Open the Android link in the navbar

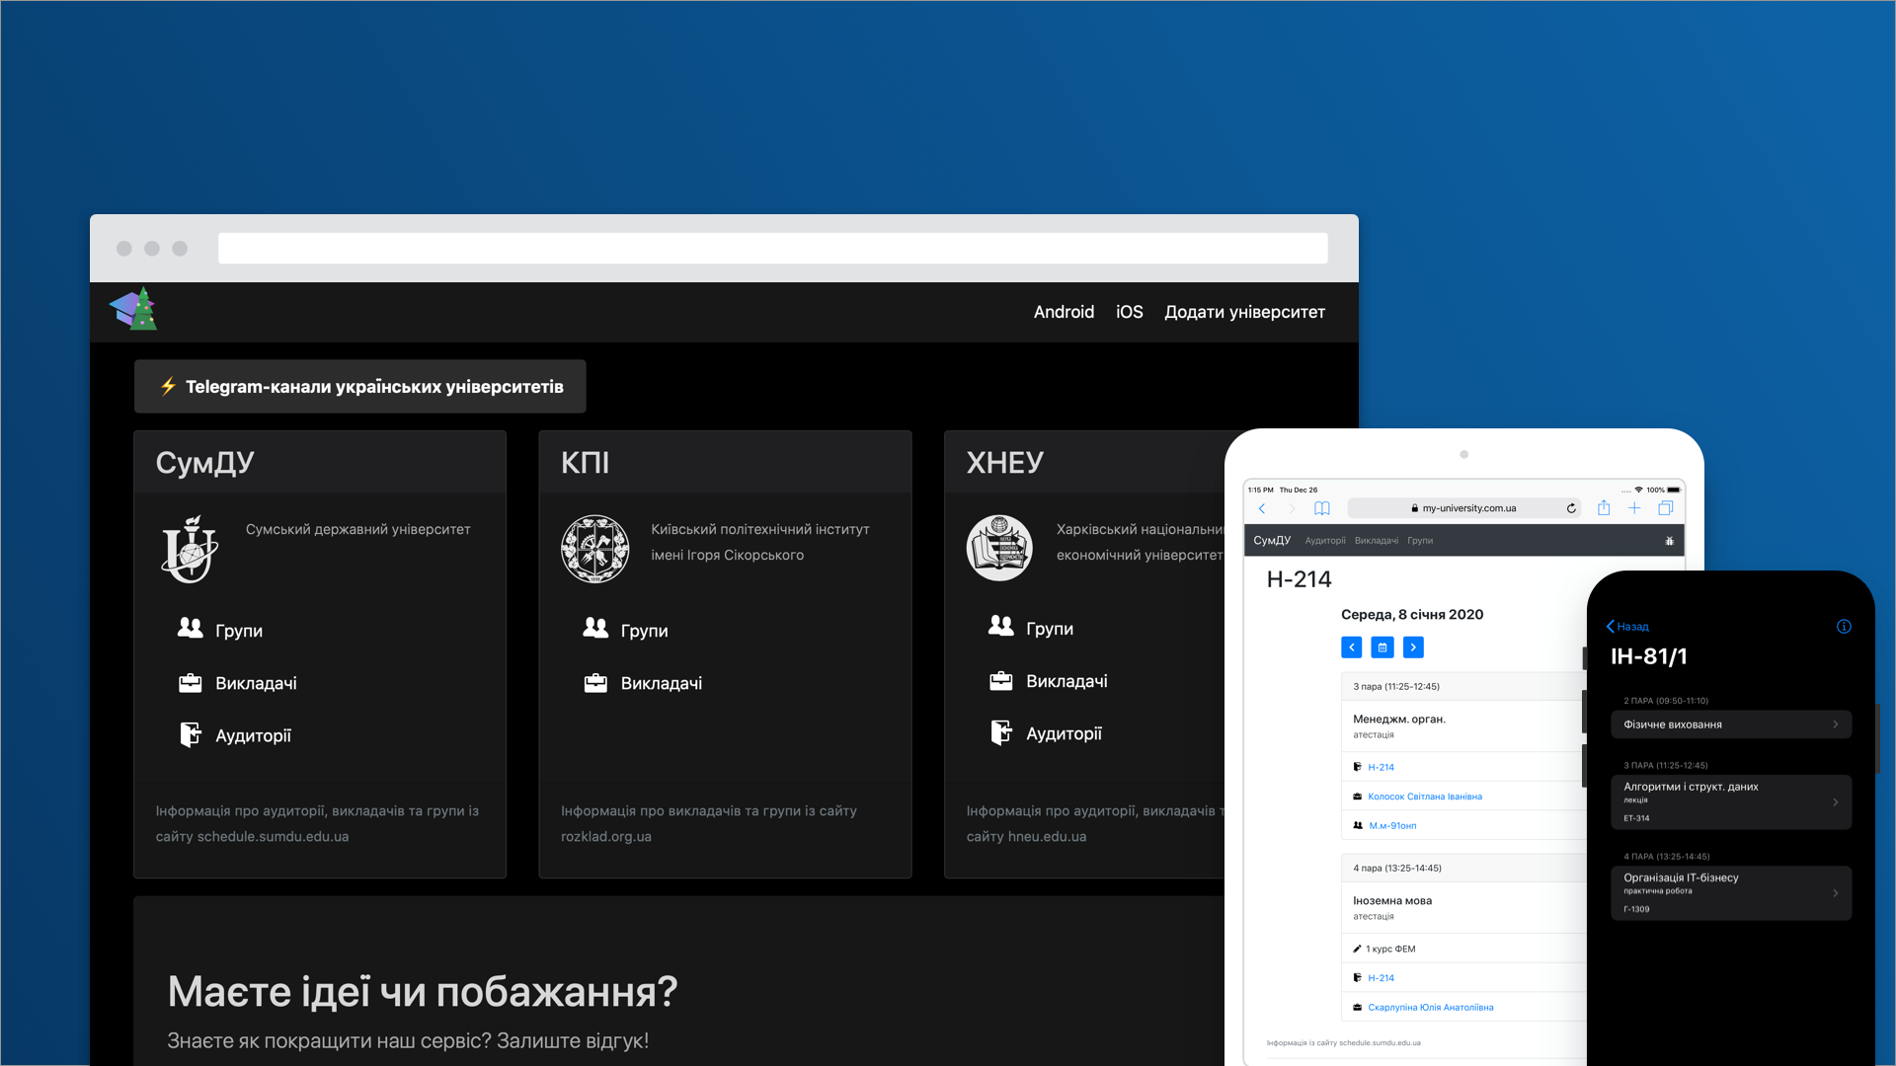pos(1064,312)
